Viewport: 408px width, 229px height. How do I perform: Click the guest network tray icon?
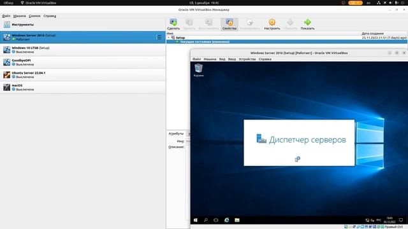(x=367, y=220)
